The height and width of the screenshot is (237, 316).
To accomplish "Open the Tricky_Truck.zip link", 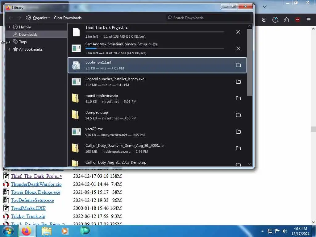I will point(28,216).
